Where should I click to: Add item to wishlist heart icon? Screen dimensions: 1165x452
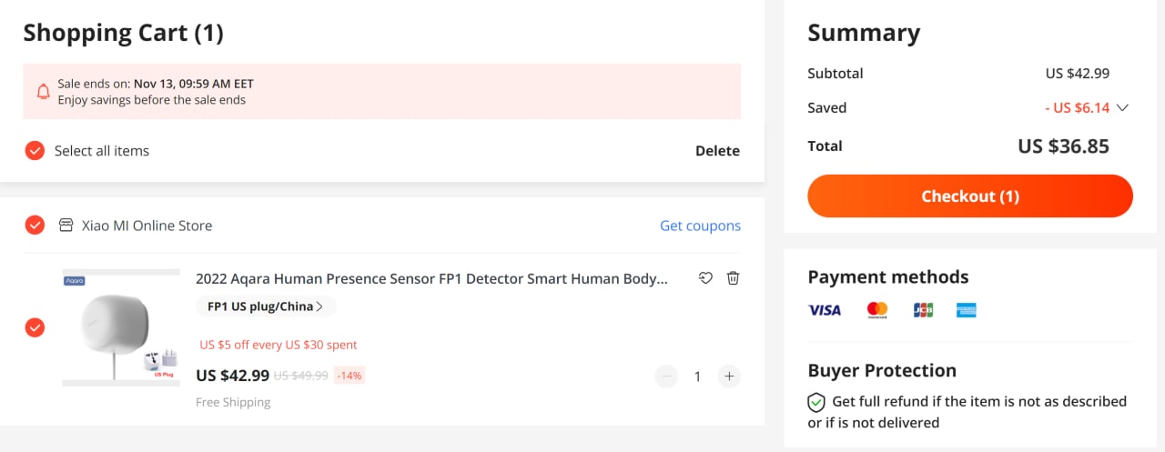pos(705,278)
